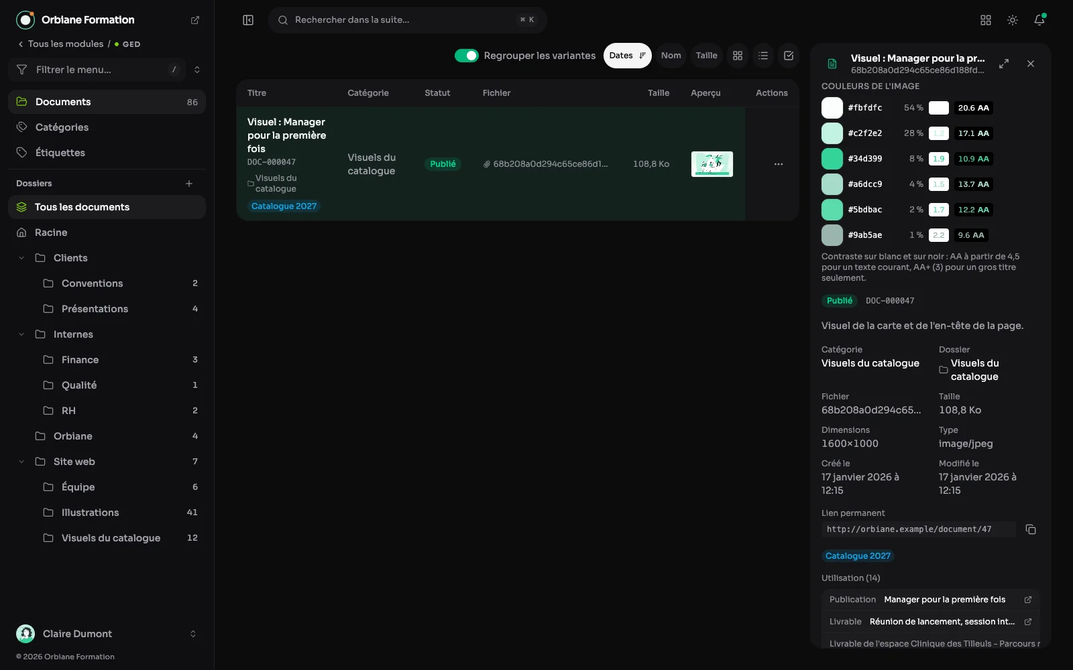This screenshot has width=1073, height=670.
Task: Expand detail panel to full view
Action: [1004, 64]
